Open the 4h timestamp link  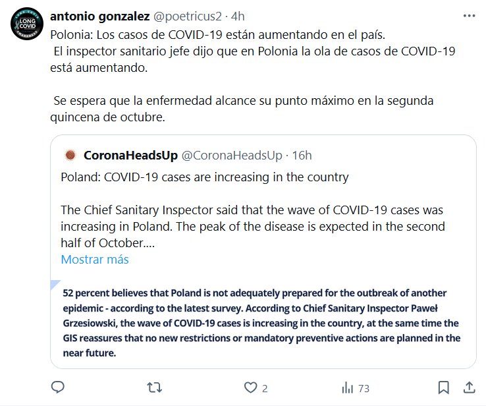coord(238,16)
